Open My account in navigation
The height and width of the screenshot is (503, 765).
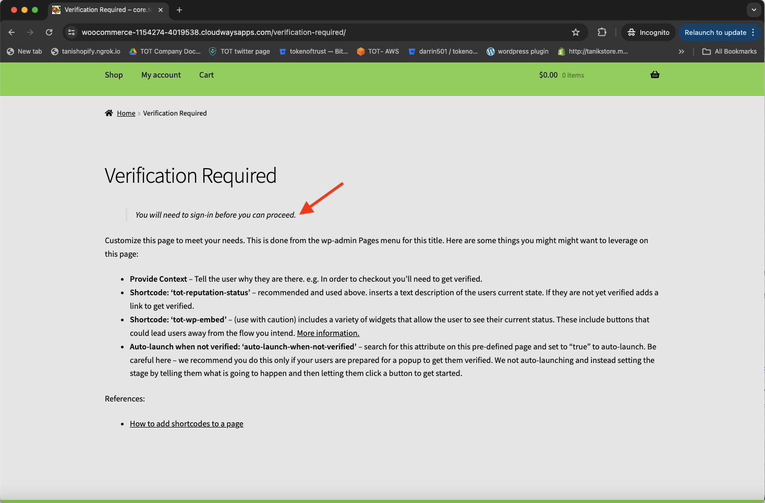click(161, 75)
